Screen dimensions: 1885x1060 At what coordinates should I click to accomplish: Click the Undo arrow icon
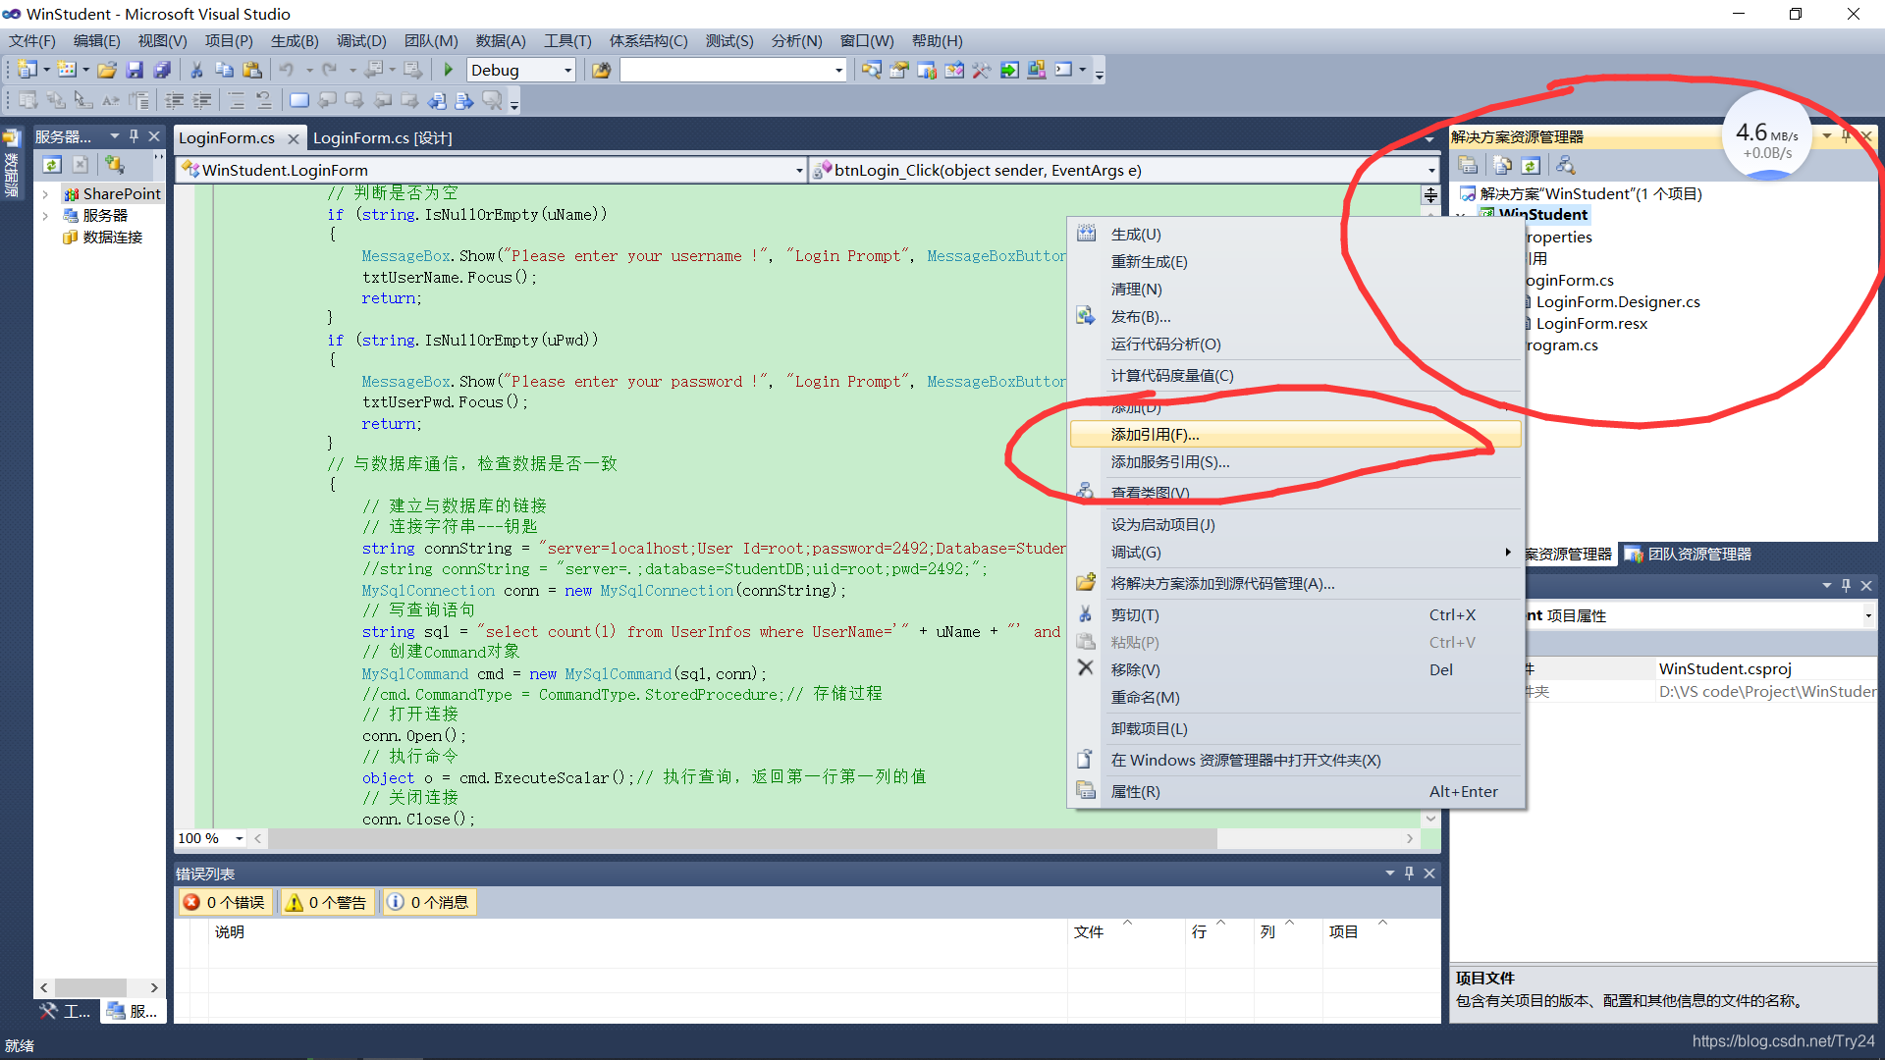tap(287, 70)
